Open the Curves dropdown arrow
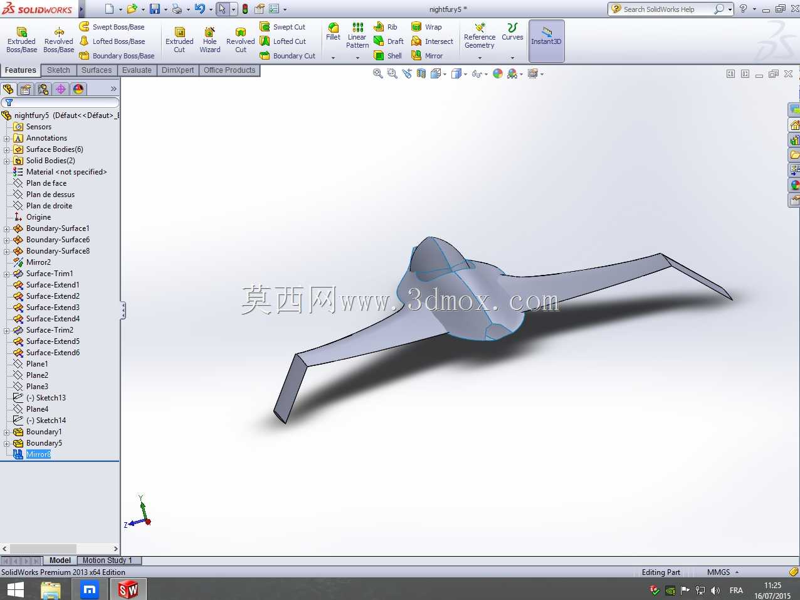The height and width of the screenshot is (600, 800). point(512,58)
